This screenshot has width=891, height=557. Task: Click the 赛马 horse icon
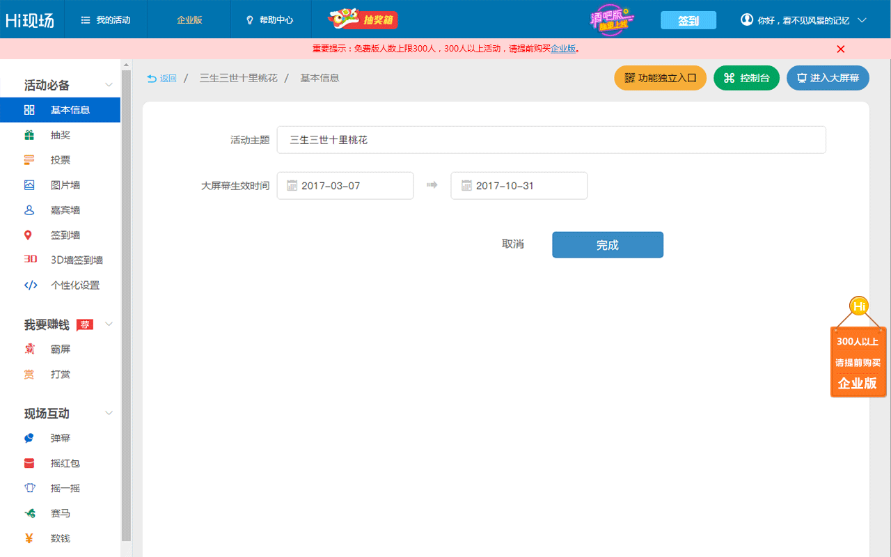tap(29, 514)
